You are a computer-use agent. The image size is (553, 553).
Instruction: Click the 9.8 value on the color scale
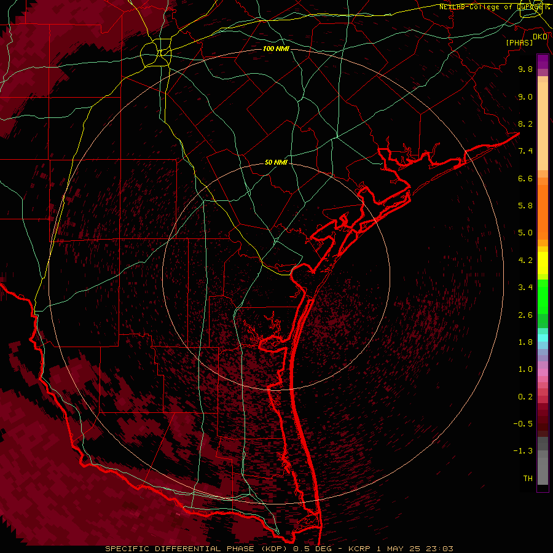(x=525, y=69)
